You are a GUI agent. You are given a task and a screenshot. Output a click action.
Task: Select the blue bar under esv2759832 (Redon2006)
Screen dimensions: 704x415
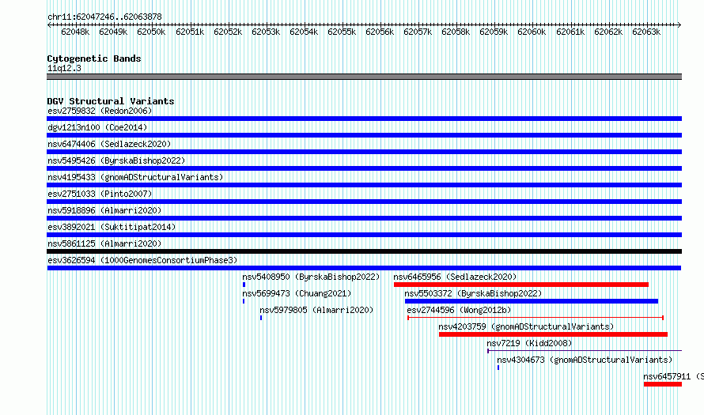[364, 119]
